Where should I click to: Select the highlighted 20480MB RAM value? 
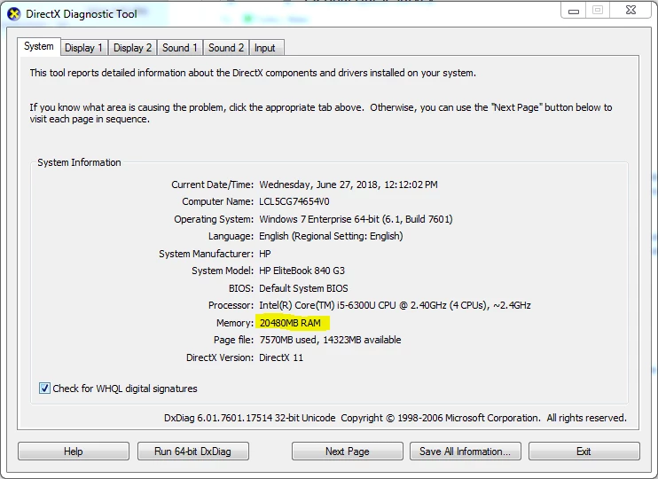pyautogui.click(x=290, y=323)
